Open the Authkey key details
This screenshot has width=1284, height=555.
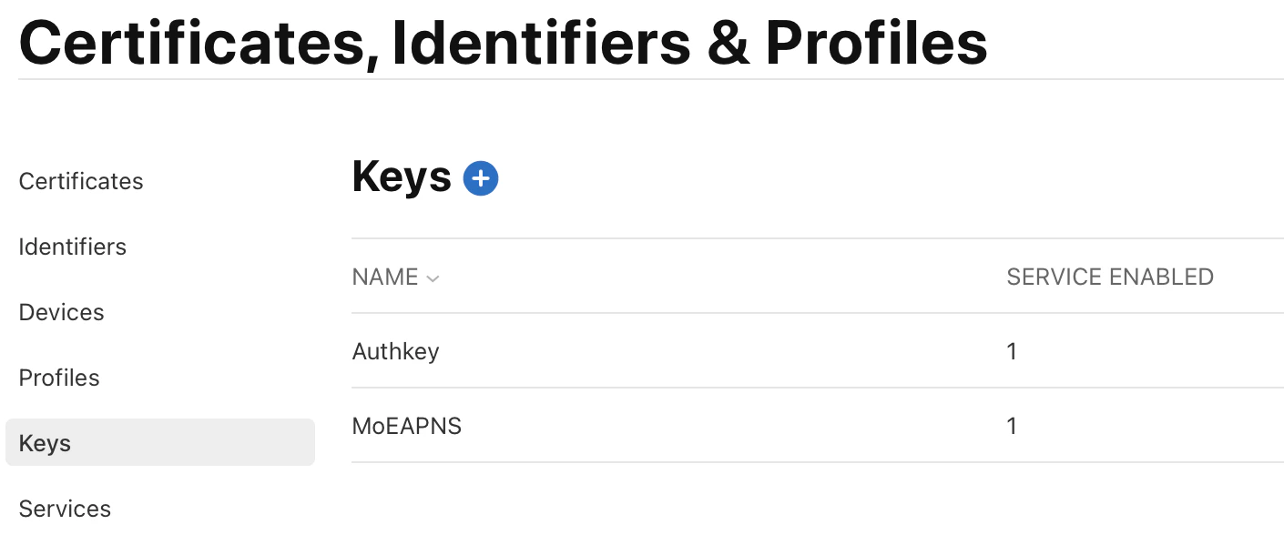click(395, 351)
